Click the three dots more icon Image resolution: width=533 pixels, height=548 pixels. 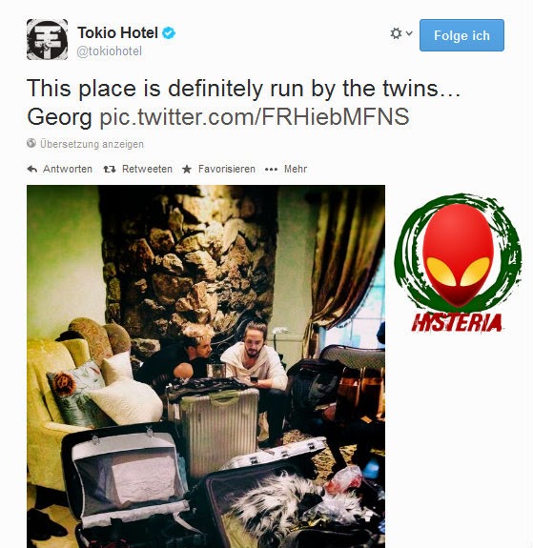[271, 170]
